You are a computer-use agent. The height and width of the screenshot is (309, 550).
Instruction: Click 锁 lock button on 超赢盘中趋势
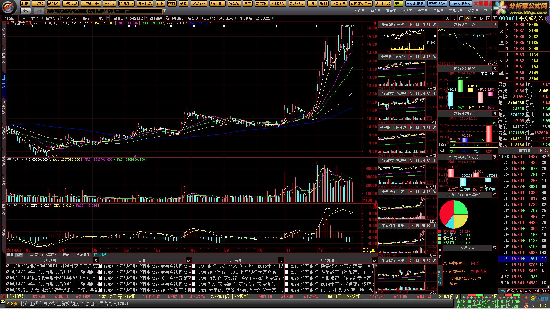494,25
